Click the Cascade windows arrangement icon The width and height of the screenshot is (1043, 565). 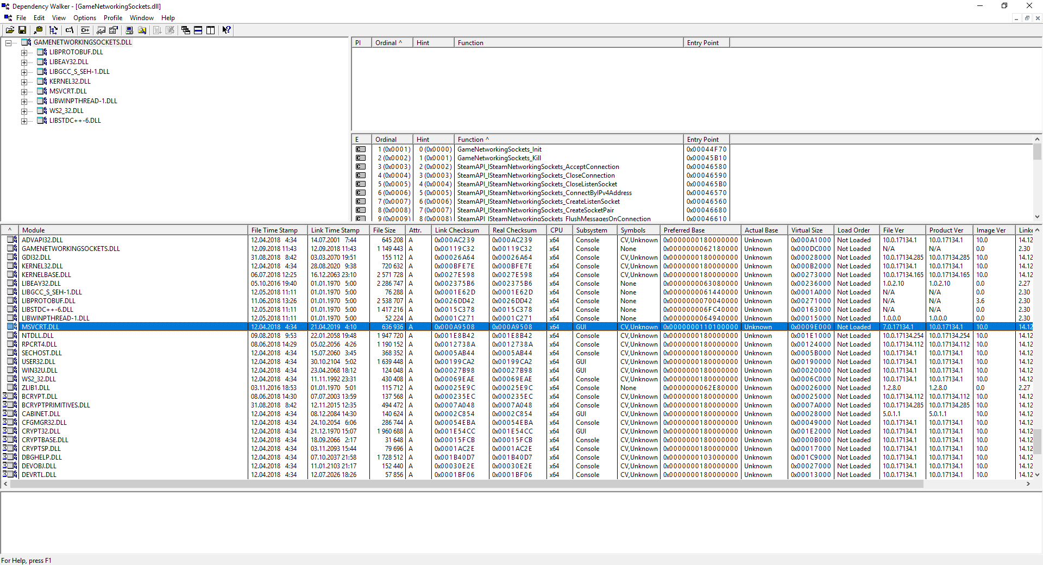185,30
